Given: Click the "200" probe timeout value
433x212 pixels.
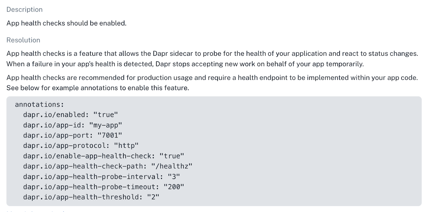Looking at the screenshot, I should coord(174,187).
